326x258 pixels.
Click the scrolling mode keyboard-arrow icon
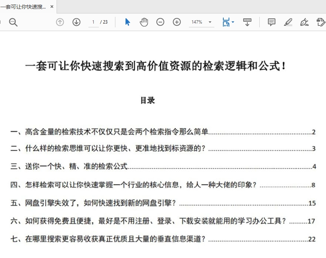click(x=247, y=22)
